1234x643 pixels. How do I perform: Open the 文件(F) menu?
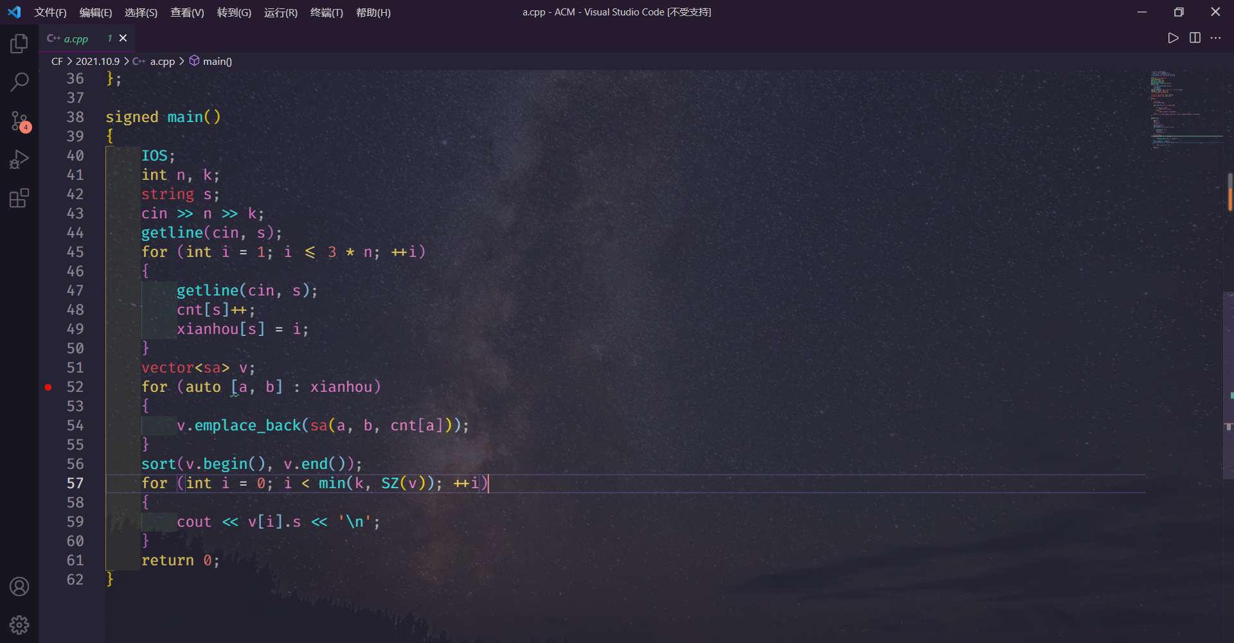[x=50, y=12]
